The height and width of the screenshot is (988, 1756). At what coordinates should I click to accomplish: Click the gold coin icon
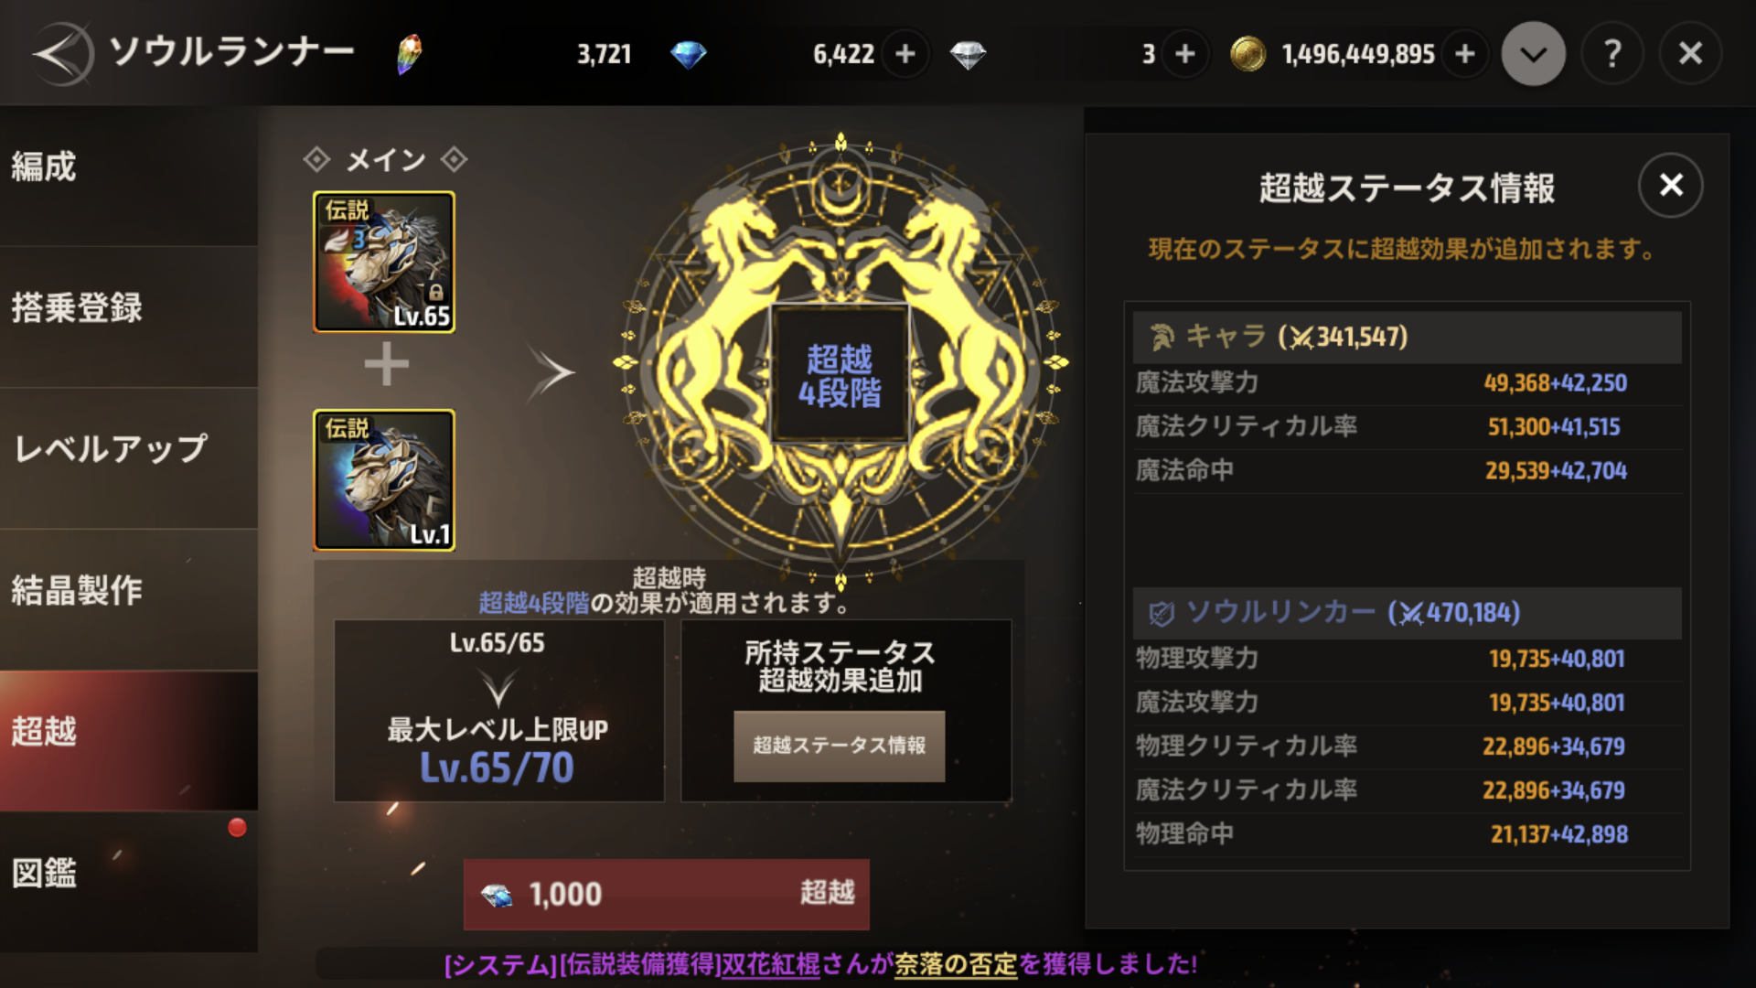(x=1247, y=54)
